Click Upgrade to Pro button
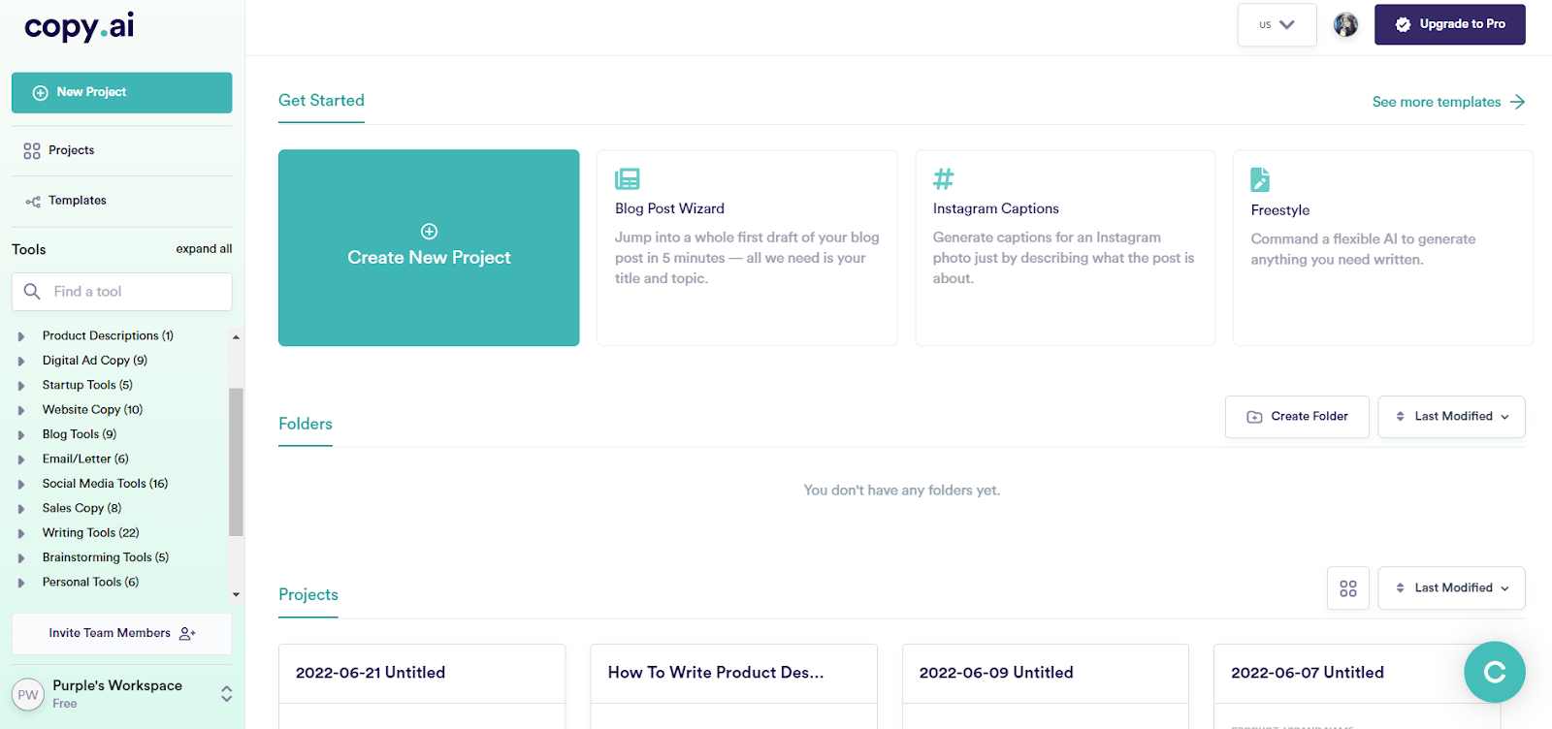 (x=1449, y=25)
